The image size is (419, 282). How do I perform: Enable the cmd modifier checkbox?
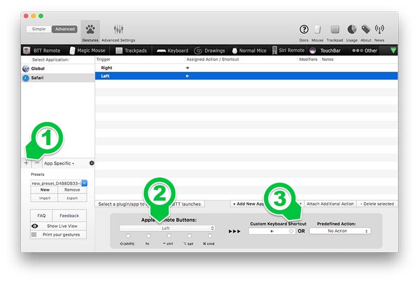coord(210,236)
